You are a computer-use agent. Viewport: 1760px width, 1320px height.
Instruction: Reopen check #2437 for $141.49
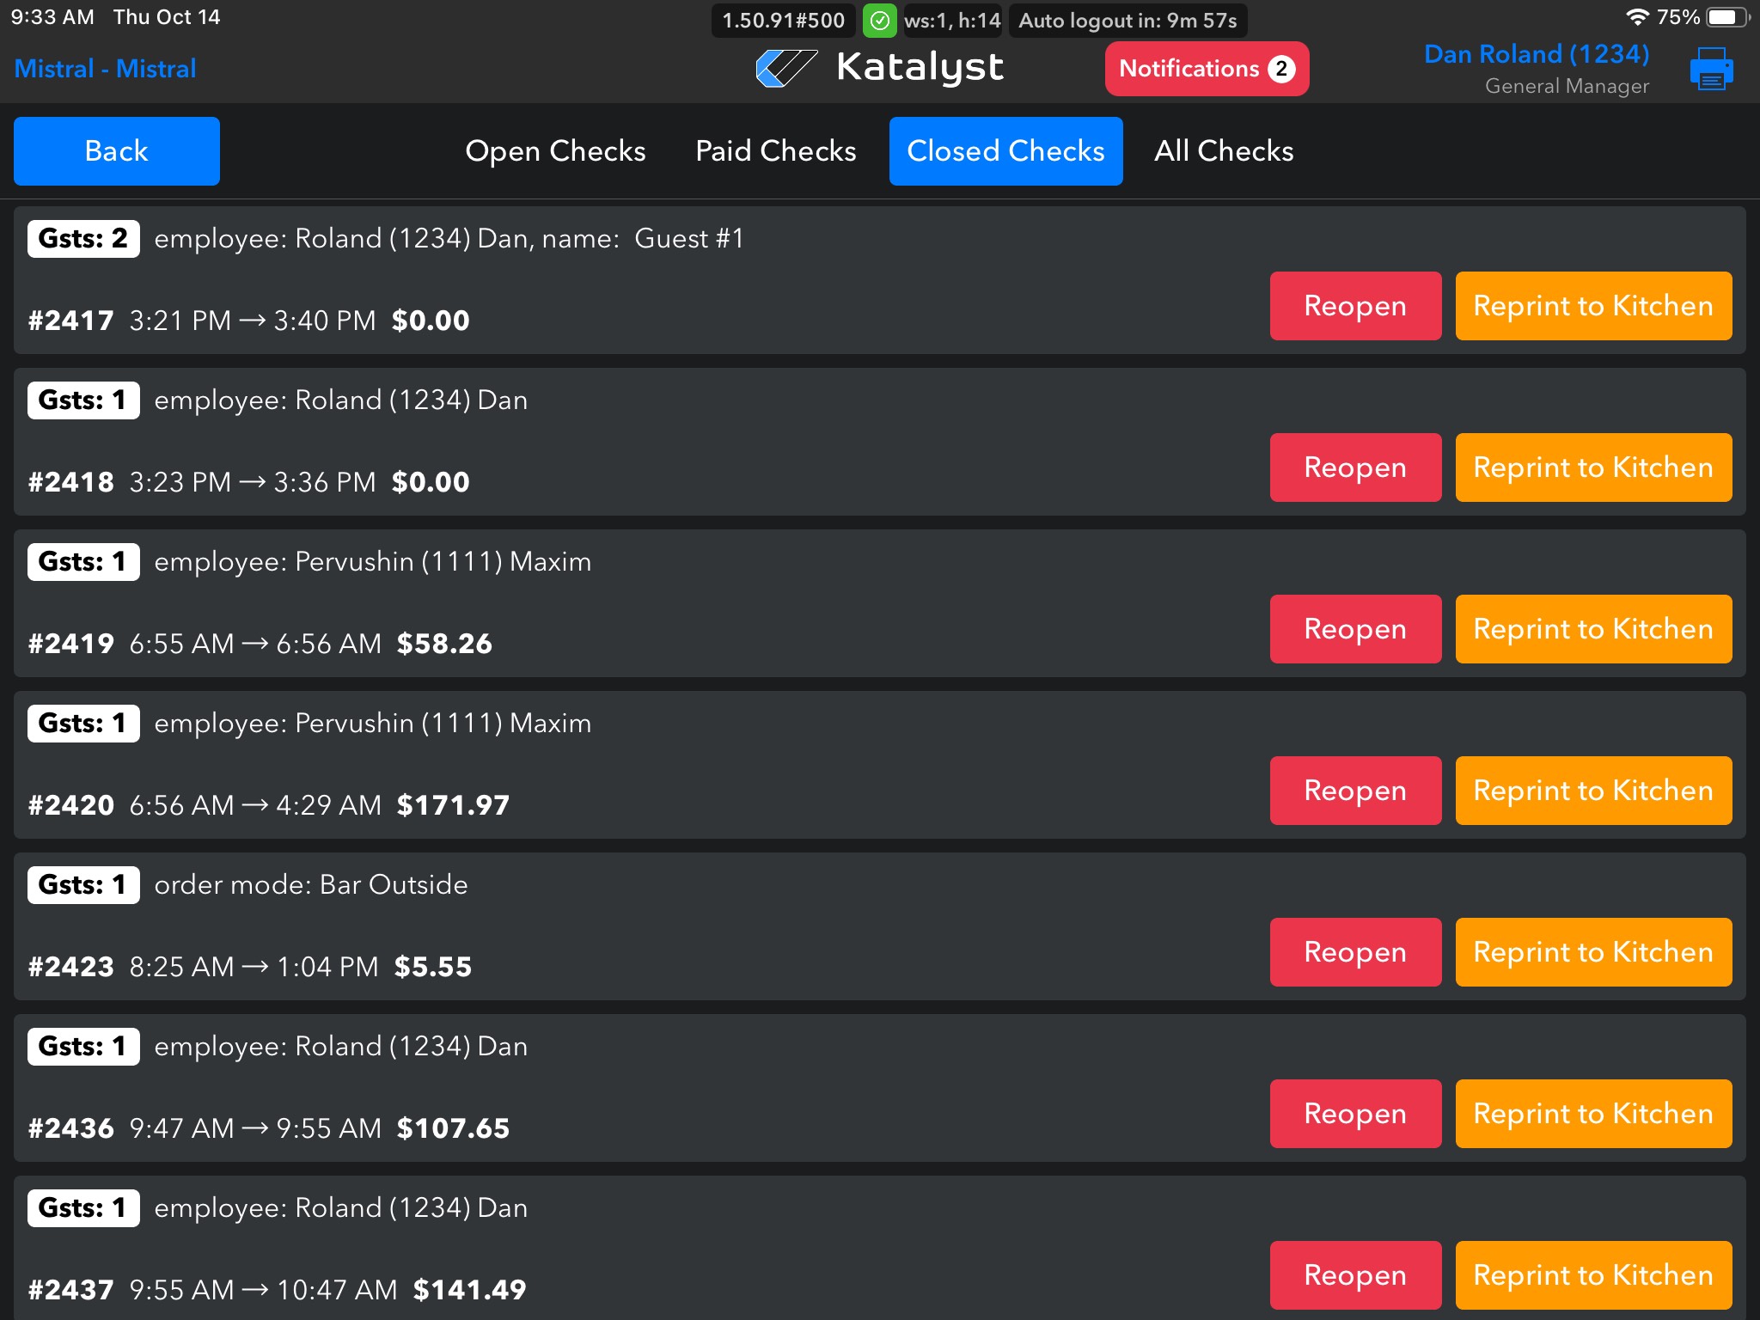(x=1355, y=1275)
